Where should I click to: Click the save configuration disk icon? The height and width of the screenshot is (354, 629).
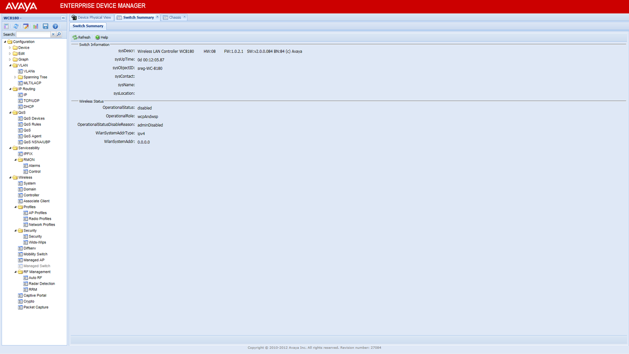46,26
